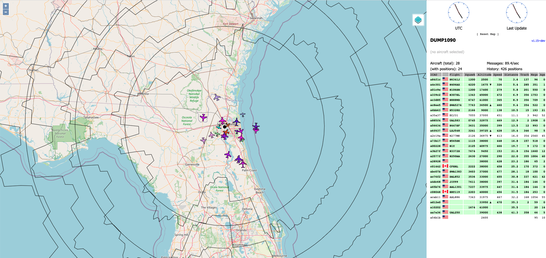Select flight N106SR row
The width and height of the screenshot is (546, 258).
487,90
